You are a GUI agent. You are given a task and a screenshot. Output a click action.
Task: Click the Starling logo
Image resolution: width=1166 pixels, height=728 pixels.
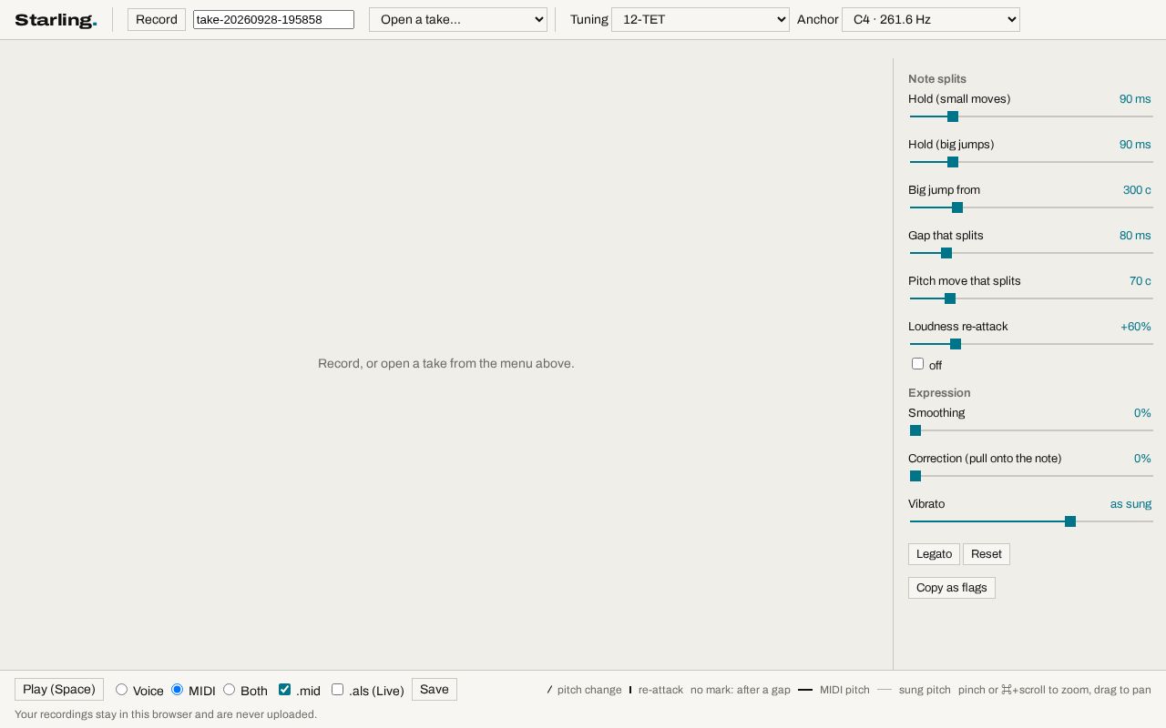click(x=56, y=20)
